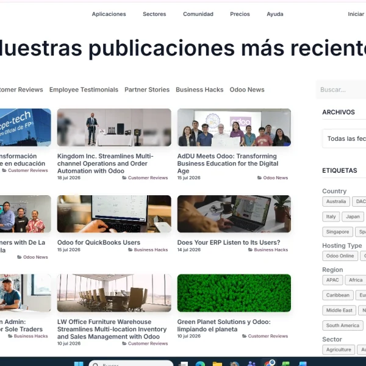This screenshot has height=366, width=366.
Task: Open the transformación en educación article title
Action: click(23, 160)
